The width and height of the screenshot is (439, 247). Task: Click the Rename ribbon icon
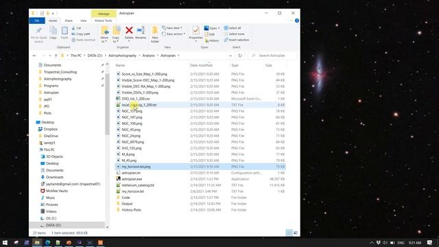[141, 30]
